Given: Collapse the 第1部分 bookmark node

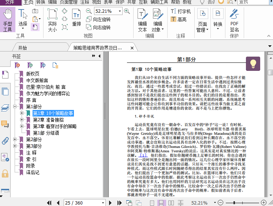Looking at the screenshot, I should tap(15, 106).
